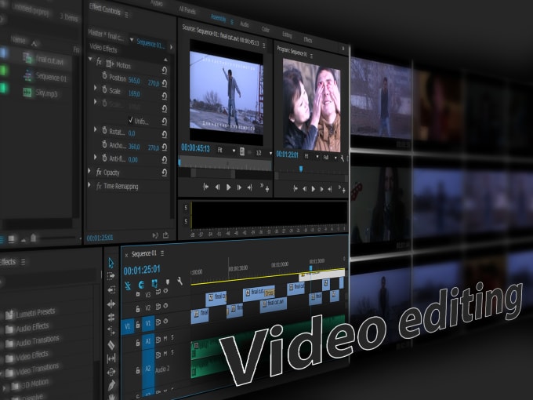Expand the Rotation property

click(x=95, y=129)
